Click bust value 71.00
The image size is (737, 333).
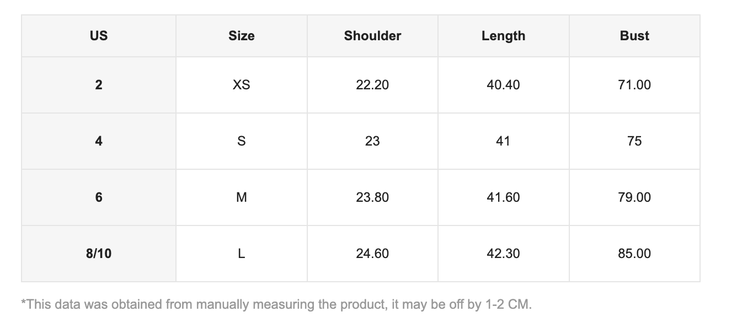634,85
